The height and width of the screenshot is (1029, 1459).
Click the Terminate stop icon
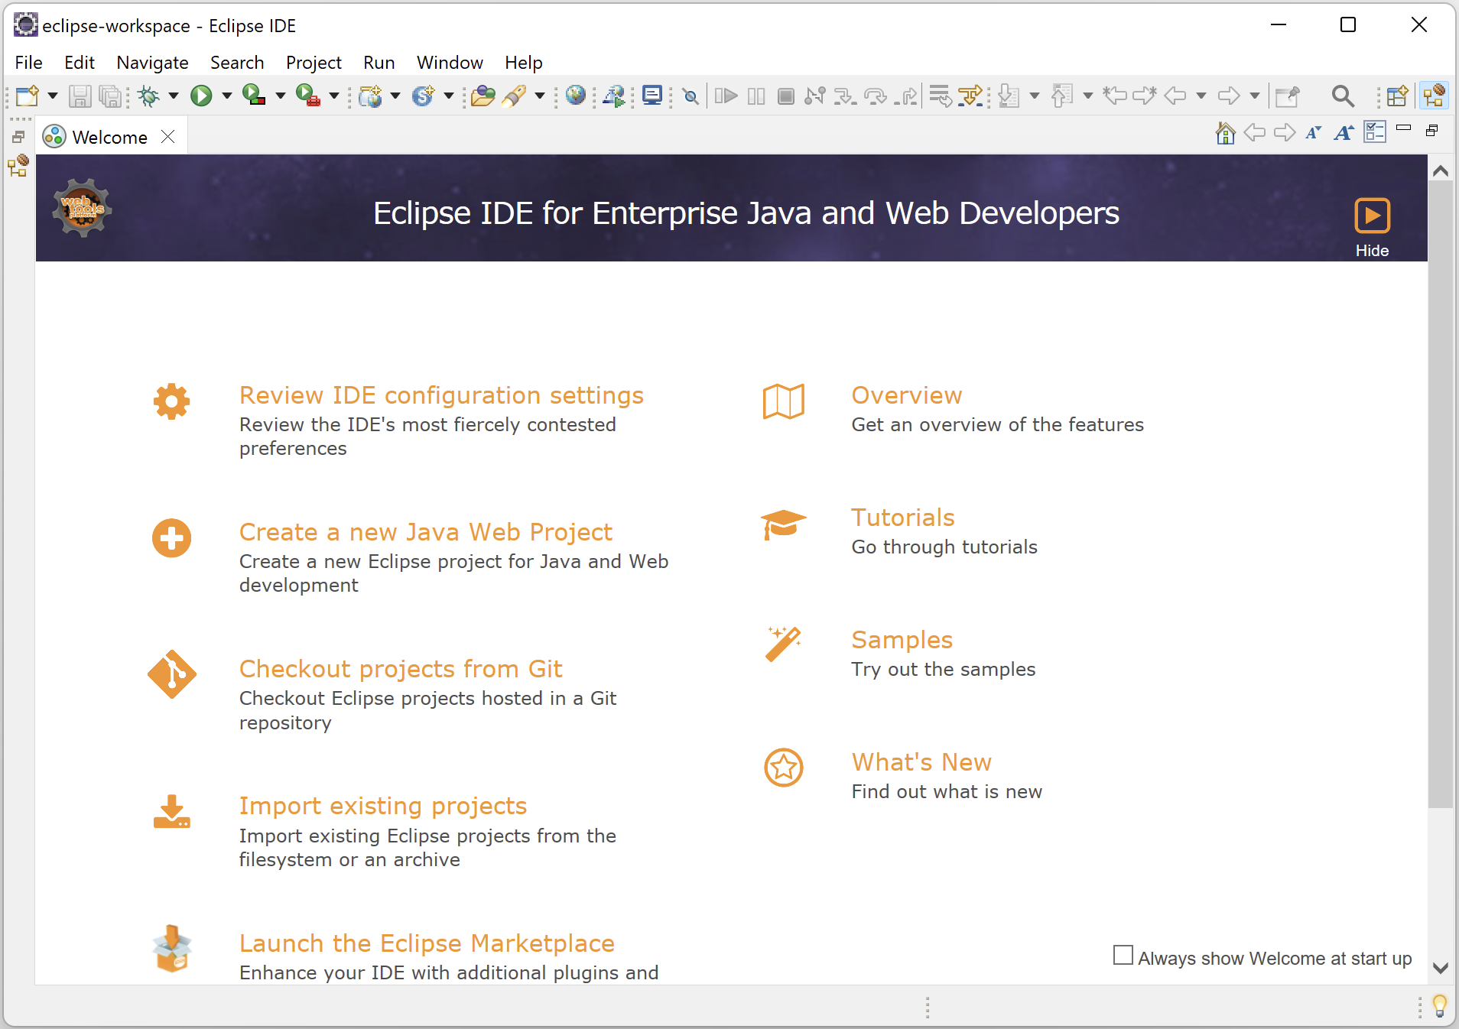[785, 96]
